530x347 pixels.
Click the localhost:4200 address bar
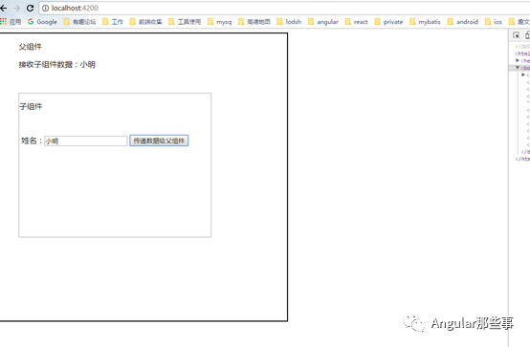284,8
